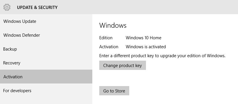Image resolution: width=238 pixels, height=104 pixels.
Task: Click the Enter a different product key text
Action: (x=162, y=56)
